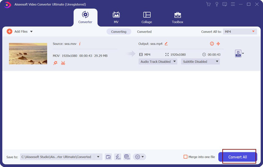Open the edit effects magic wand icon
This screenshot has height=167, width=263.
click(55, 63)
